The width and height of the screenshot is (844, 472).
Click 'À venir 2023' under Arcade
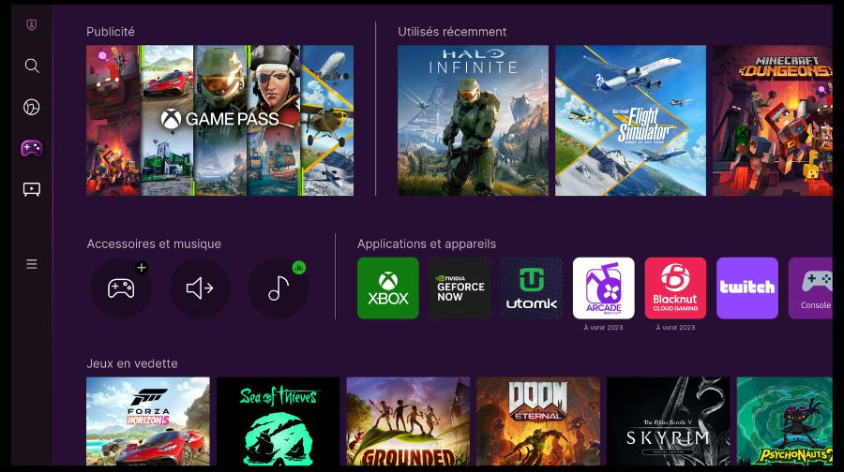tap(603, 328)
